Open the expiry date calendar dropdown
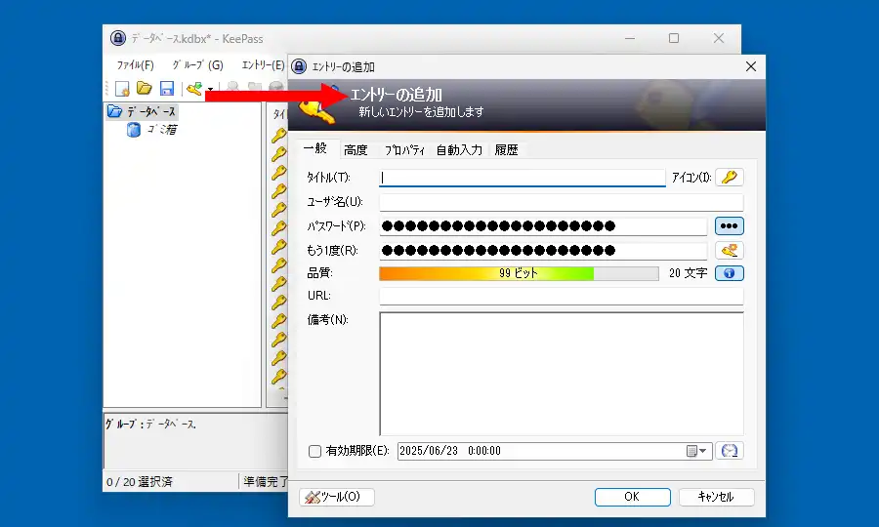 point(696,452)
